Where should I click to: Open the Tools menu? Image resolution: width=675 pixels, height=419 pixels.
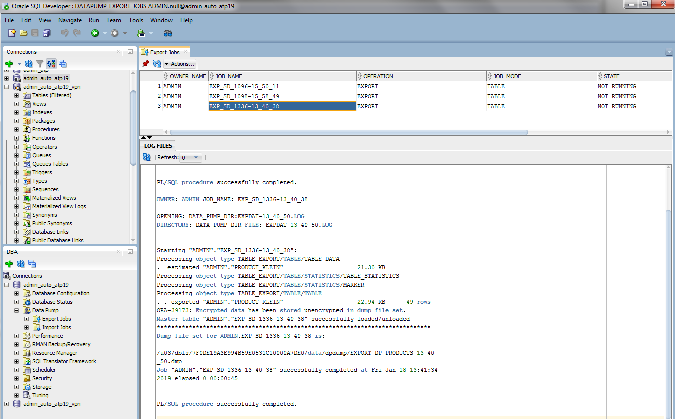pyautogui.click(x=136, y=20)
